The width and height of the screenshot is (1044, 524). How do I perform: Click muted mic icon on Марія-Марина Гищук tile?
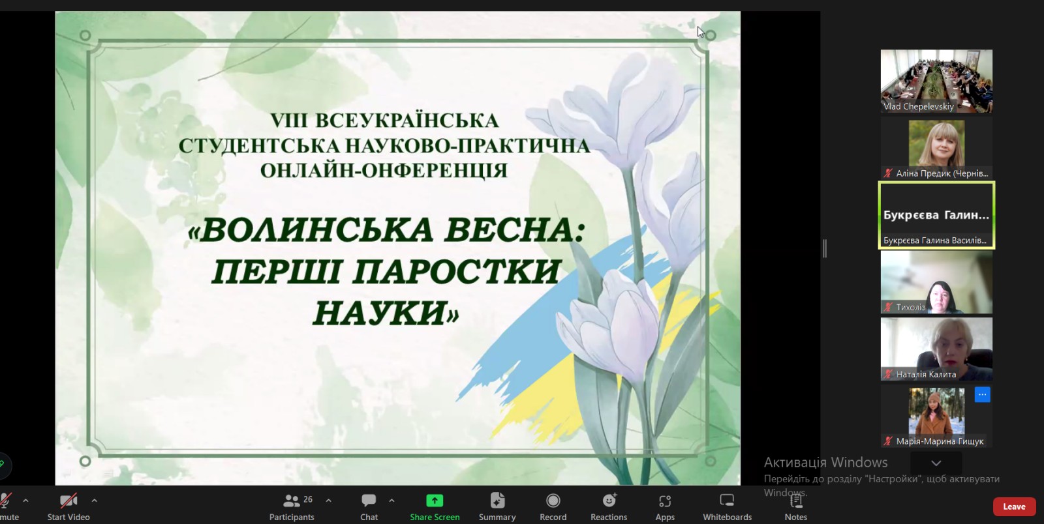click(x=888, y=441)
